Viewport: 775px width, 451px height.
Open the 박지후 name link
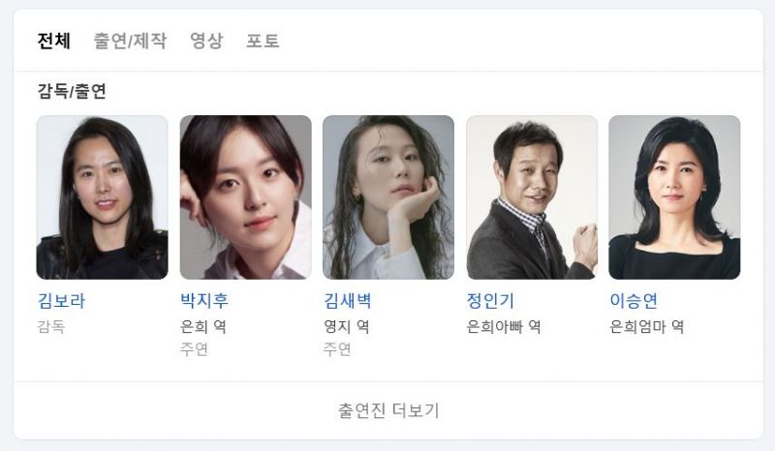pyautogui.click(x=204, y=300)
